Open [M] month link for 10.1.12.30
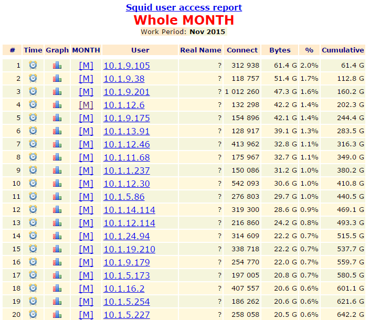 (86, 184)
